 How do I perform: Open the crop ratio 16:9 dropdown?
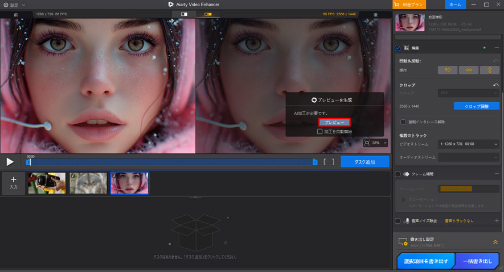pos(468,93)
